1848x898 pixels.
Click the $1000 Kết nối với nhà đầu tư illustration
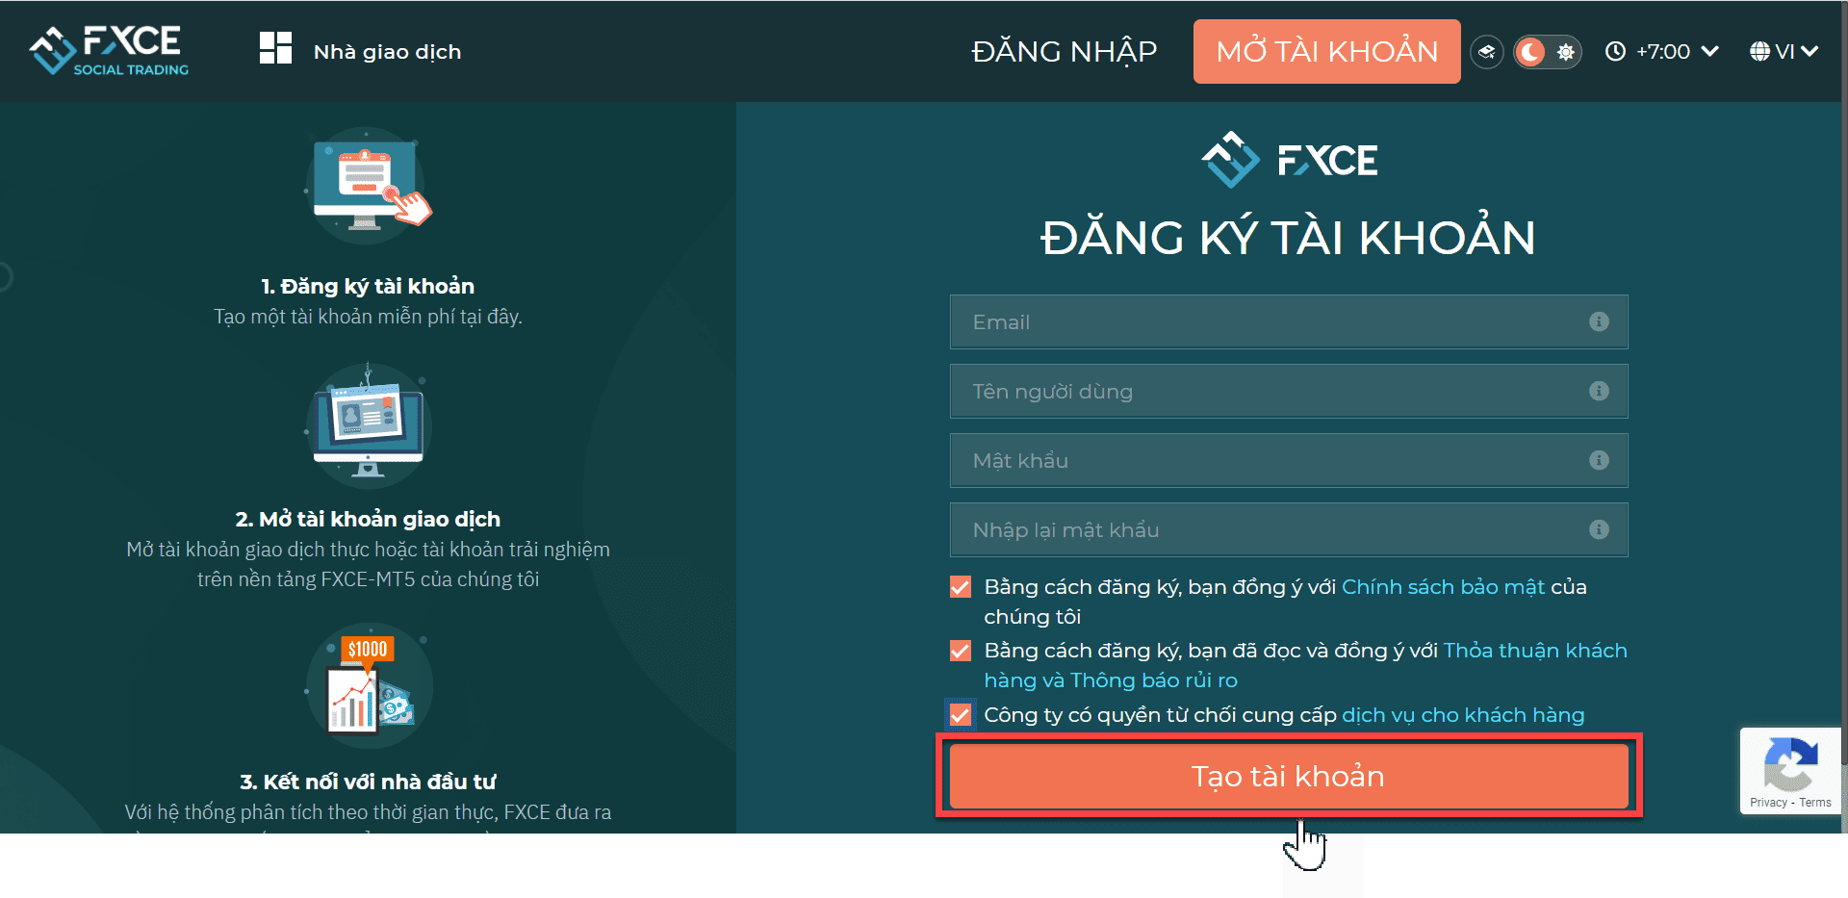coord(369,684)
